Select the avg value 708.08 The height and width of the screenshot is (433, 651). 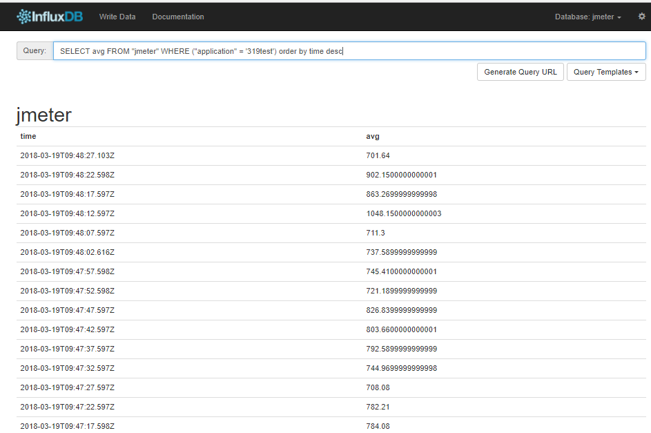point(378,387)
